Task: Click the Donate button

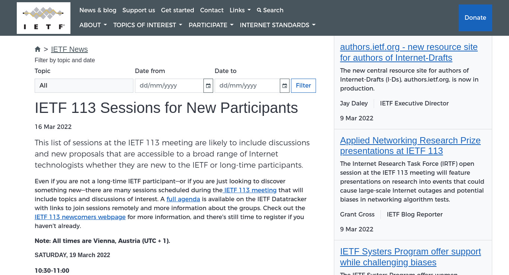Action: click(x=475, y=18)
